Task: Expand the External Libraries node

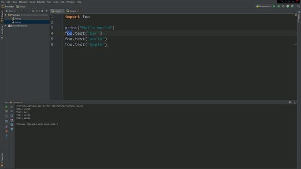Action: pos(5,26)
